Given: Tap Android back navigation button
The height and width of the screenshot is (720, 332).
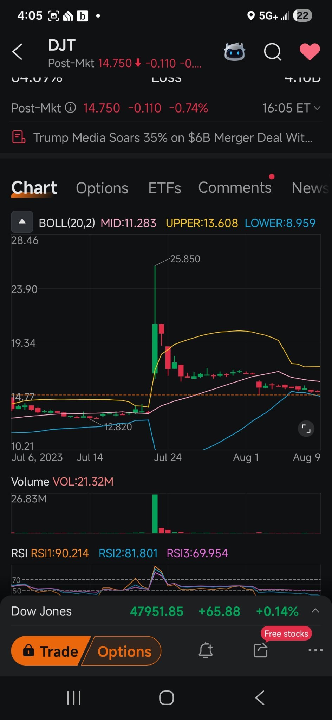Looking at the screenshot, I should (260, 698).
